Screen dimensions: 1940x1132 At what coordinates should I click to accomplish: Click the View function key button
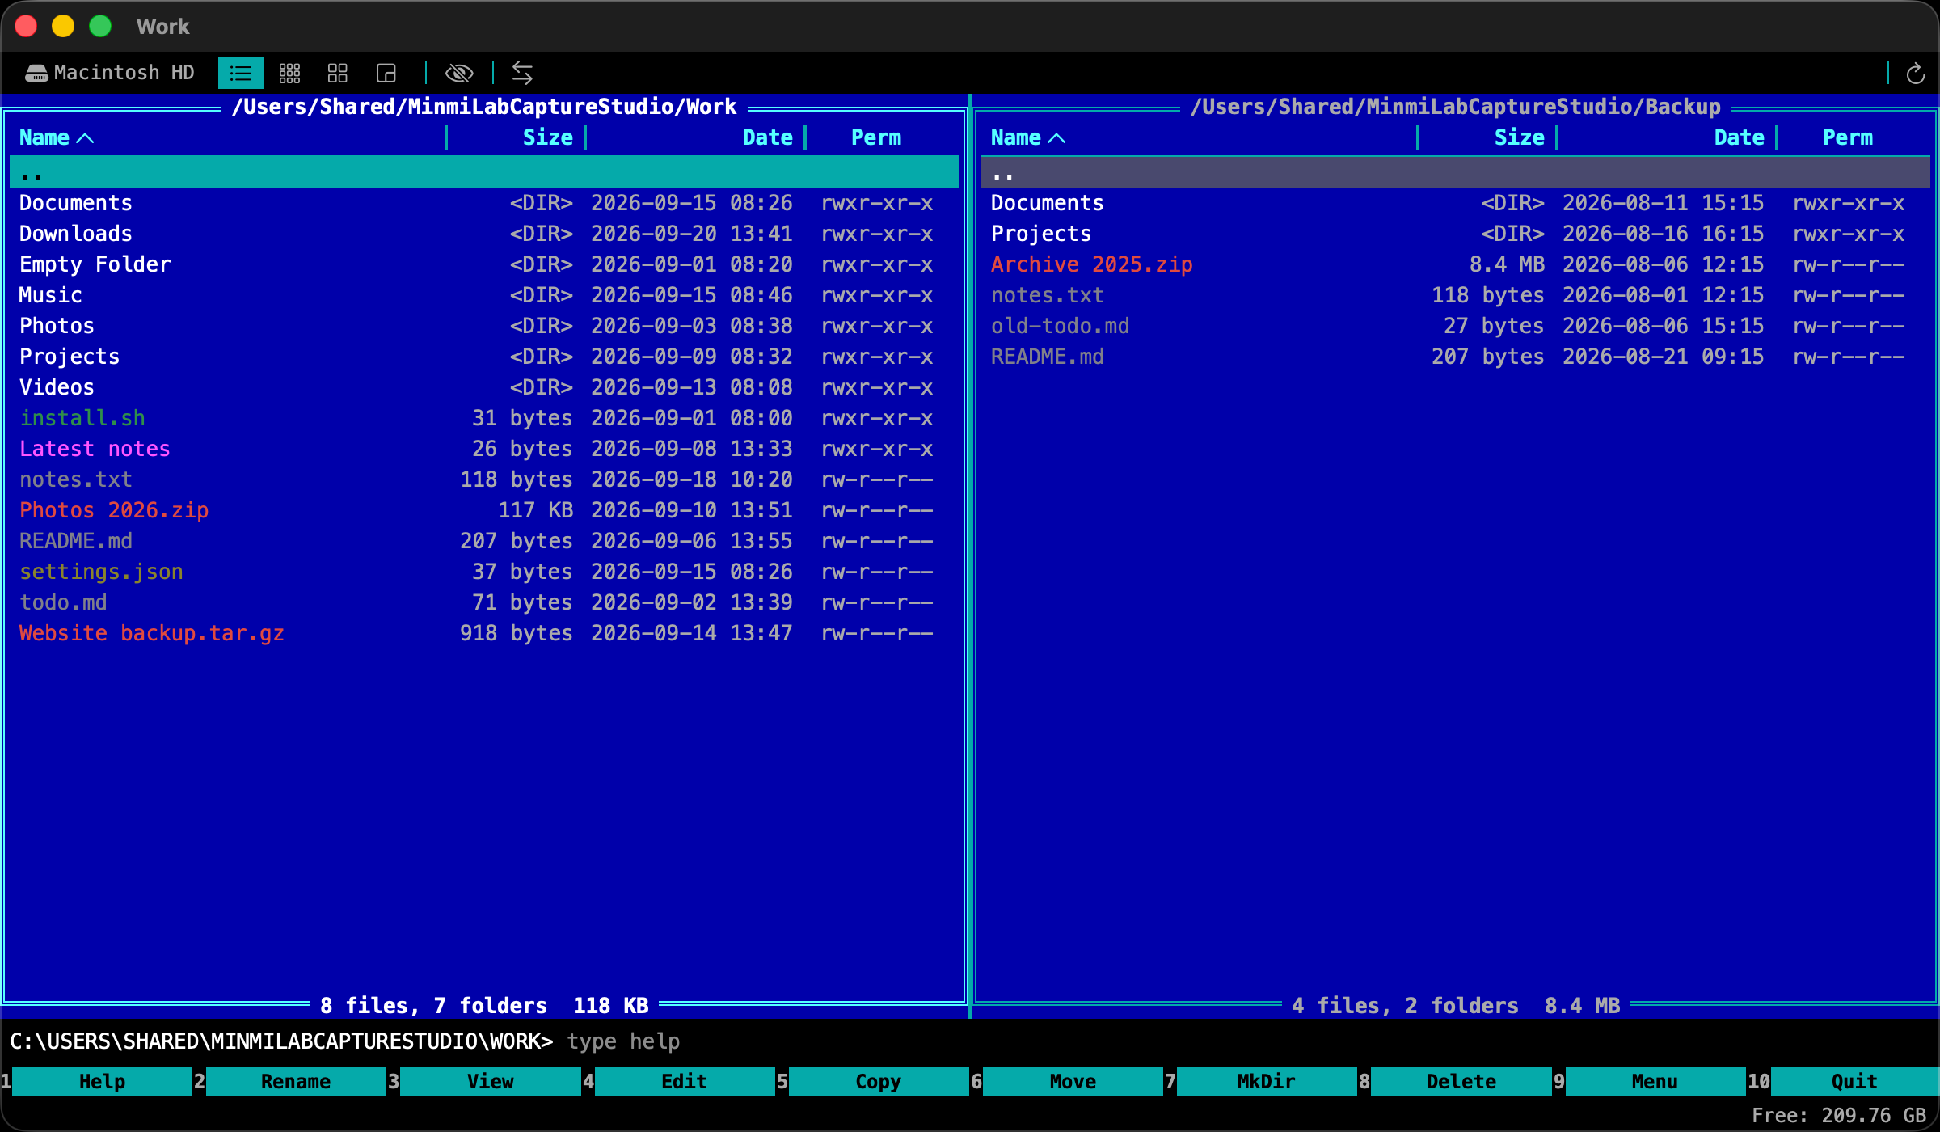[x=490, y=1081]
